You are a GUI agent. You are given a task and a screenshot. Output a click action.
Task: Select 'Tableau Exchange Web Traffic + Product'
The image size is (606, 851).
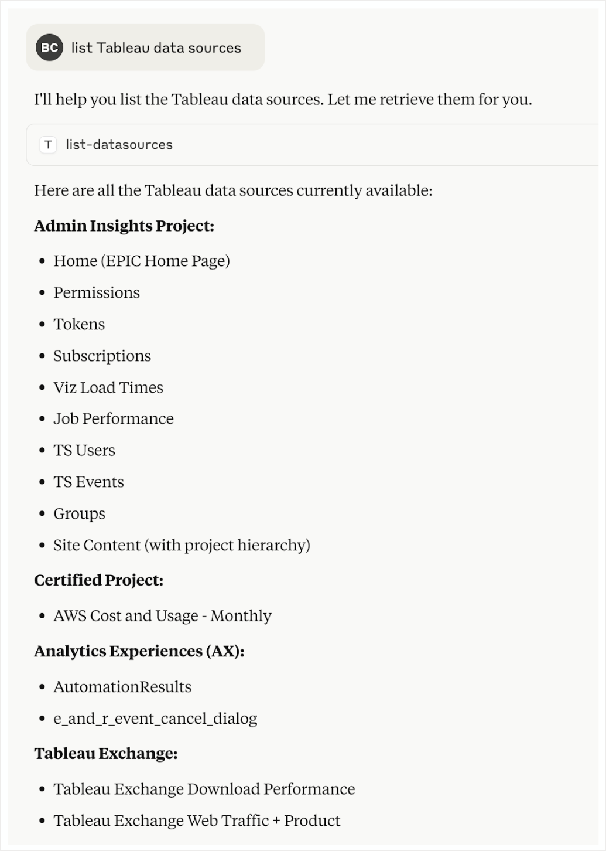click(197, 821)
